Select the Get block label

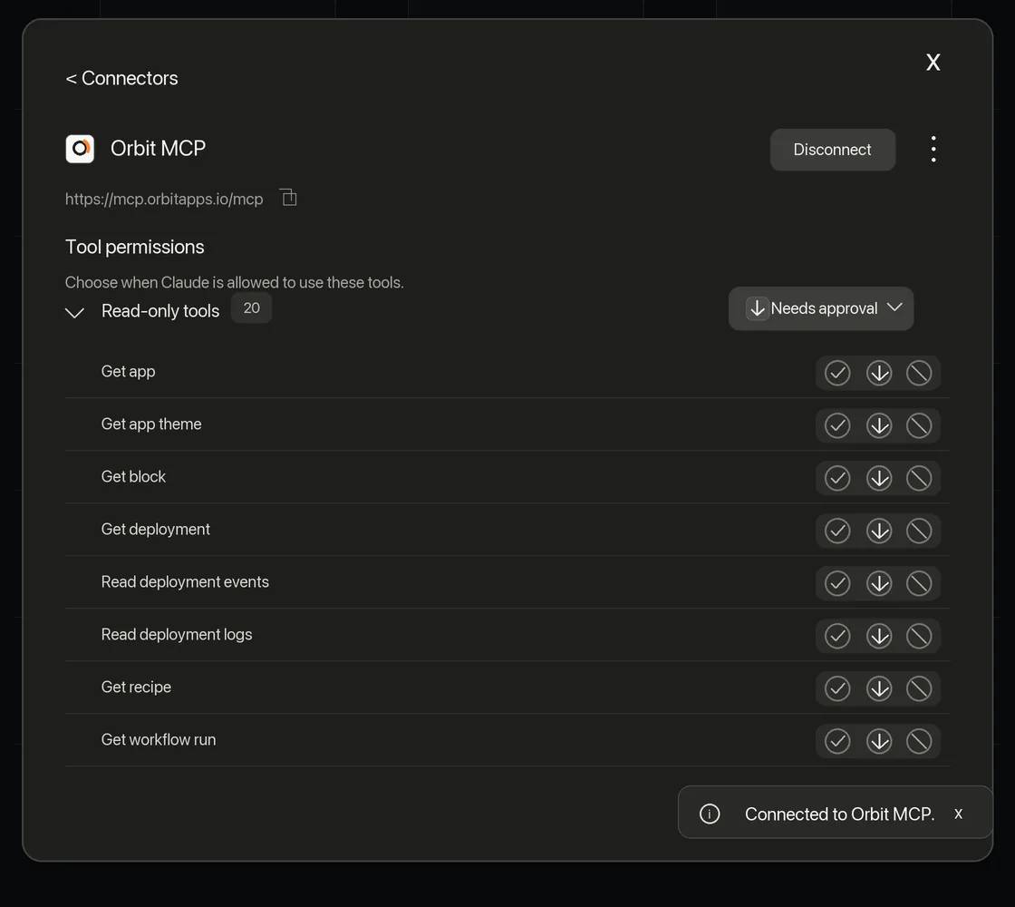pyautogui.click(x=133, y=477)
